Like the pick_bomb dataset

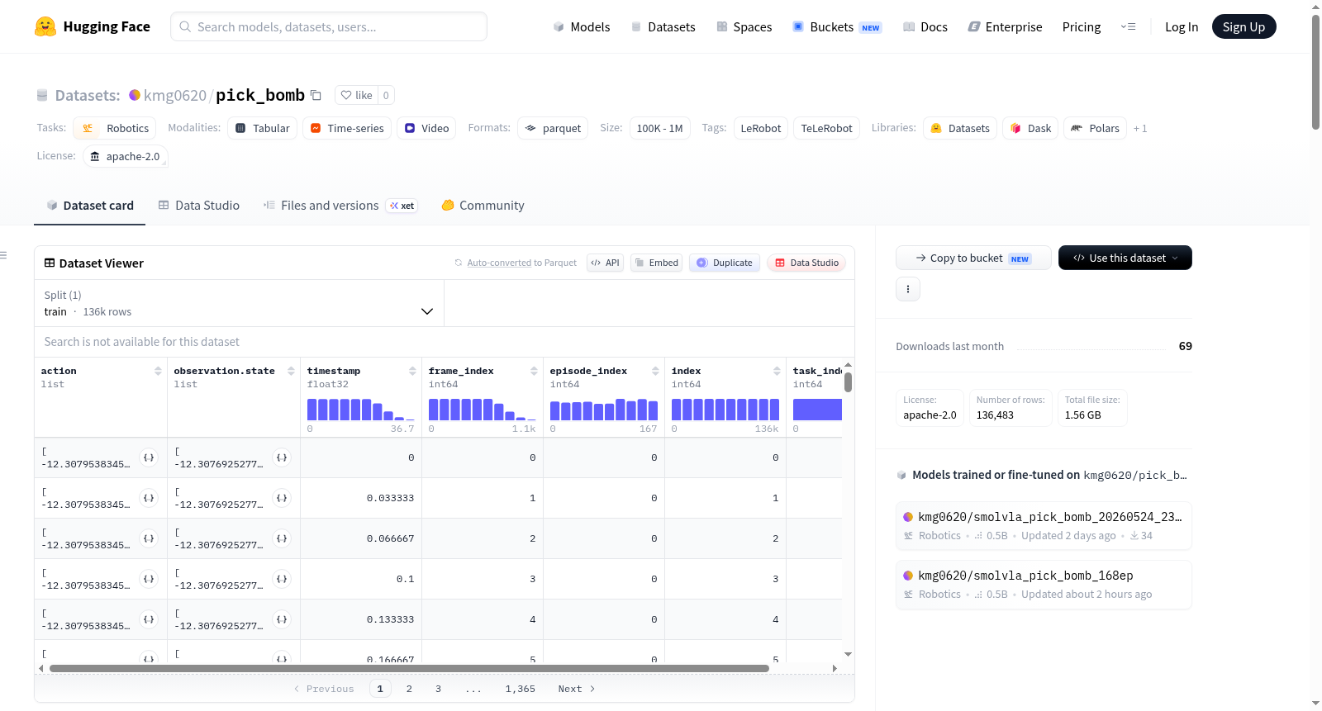356,95
